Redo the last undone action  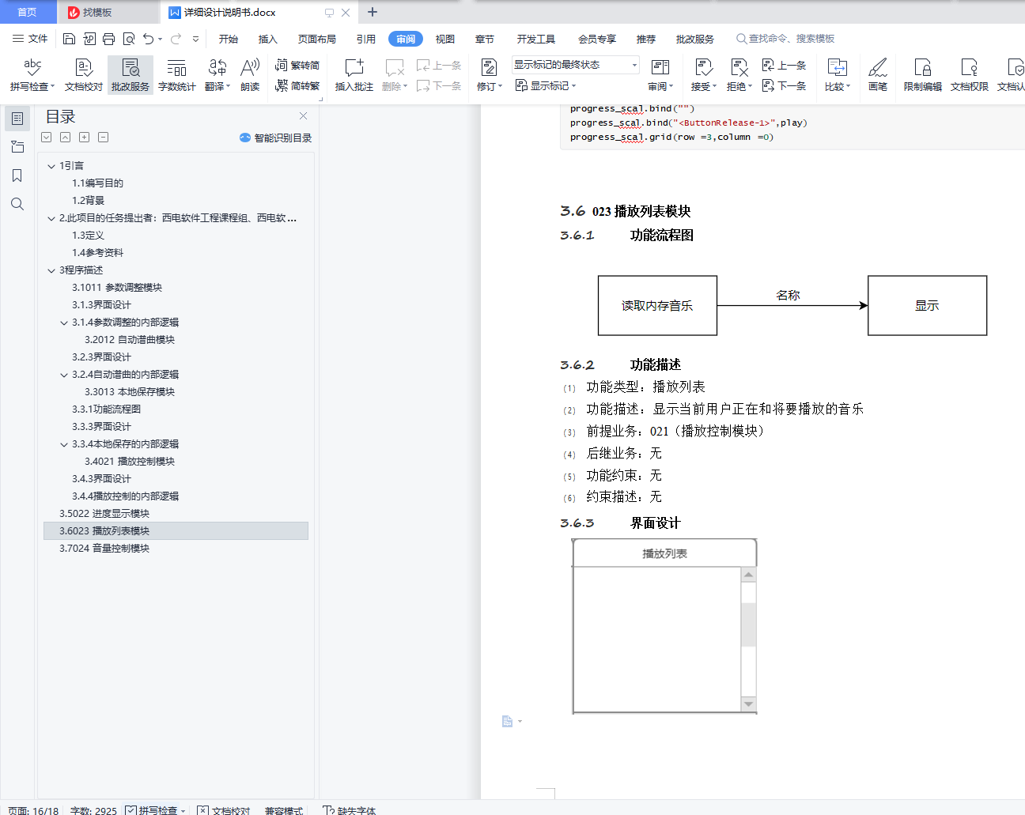(176, 39)
